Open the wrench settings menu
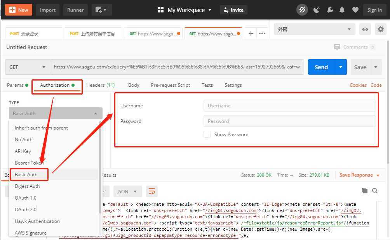Screen dimensions: 390x240 click(x=330, y=10)
